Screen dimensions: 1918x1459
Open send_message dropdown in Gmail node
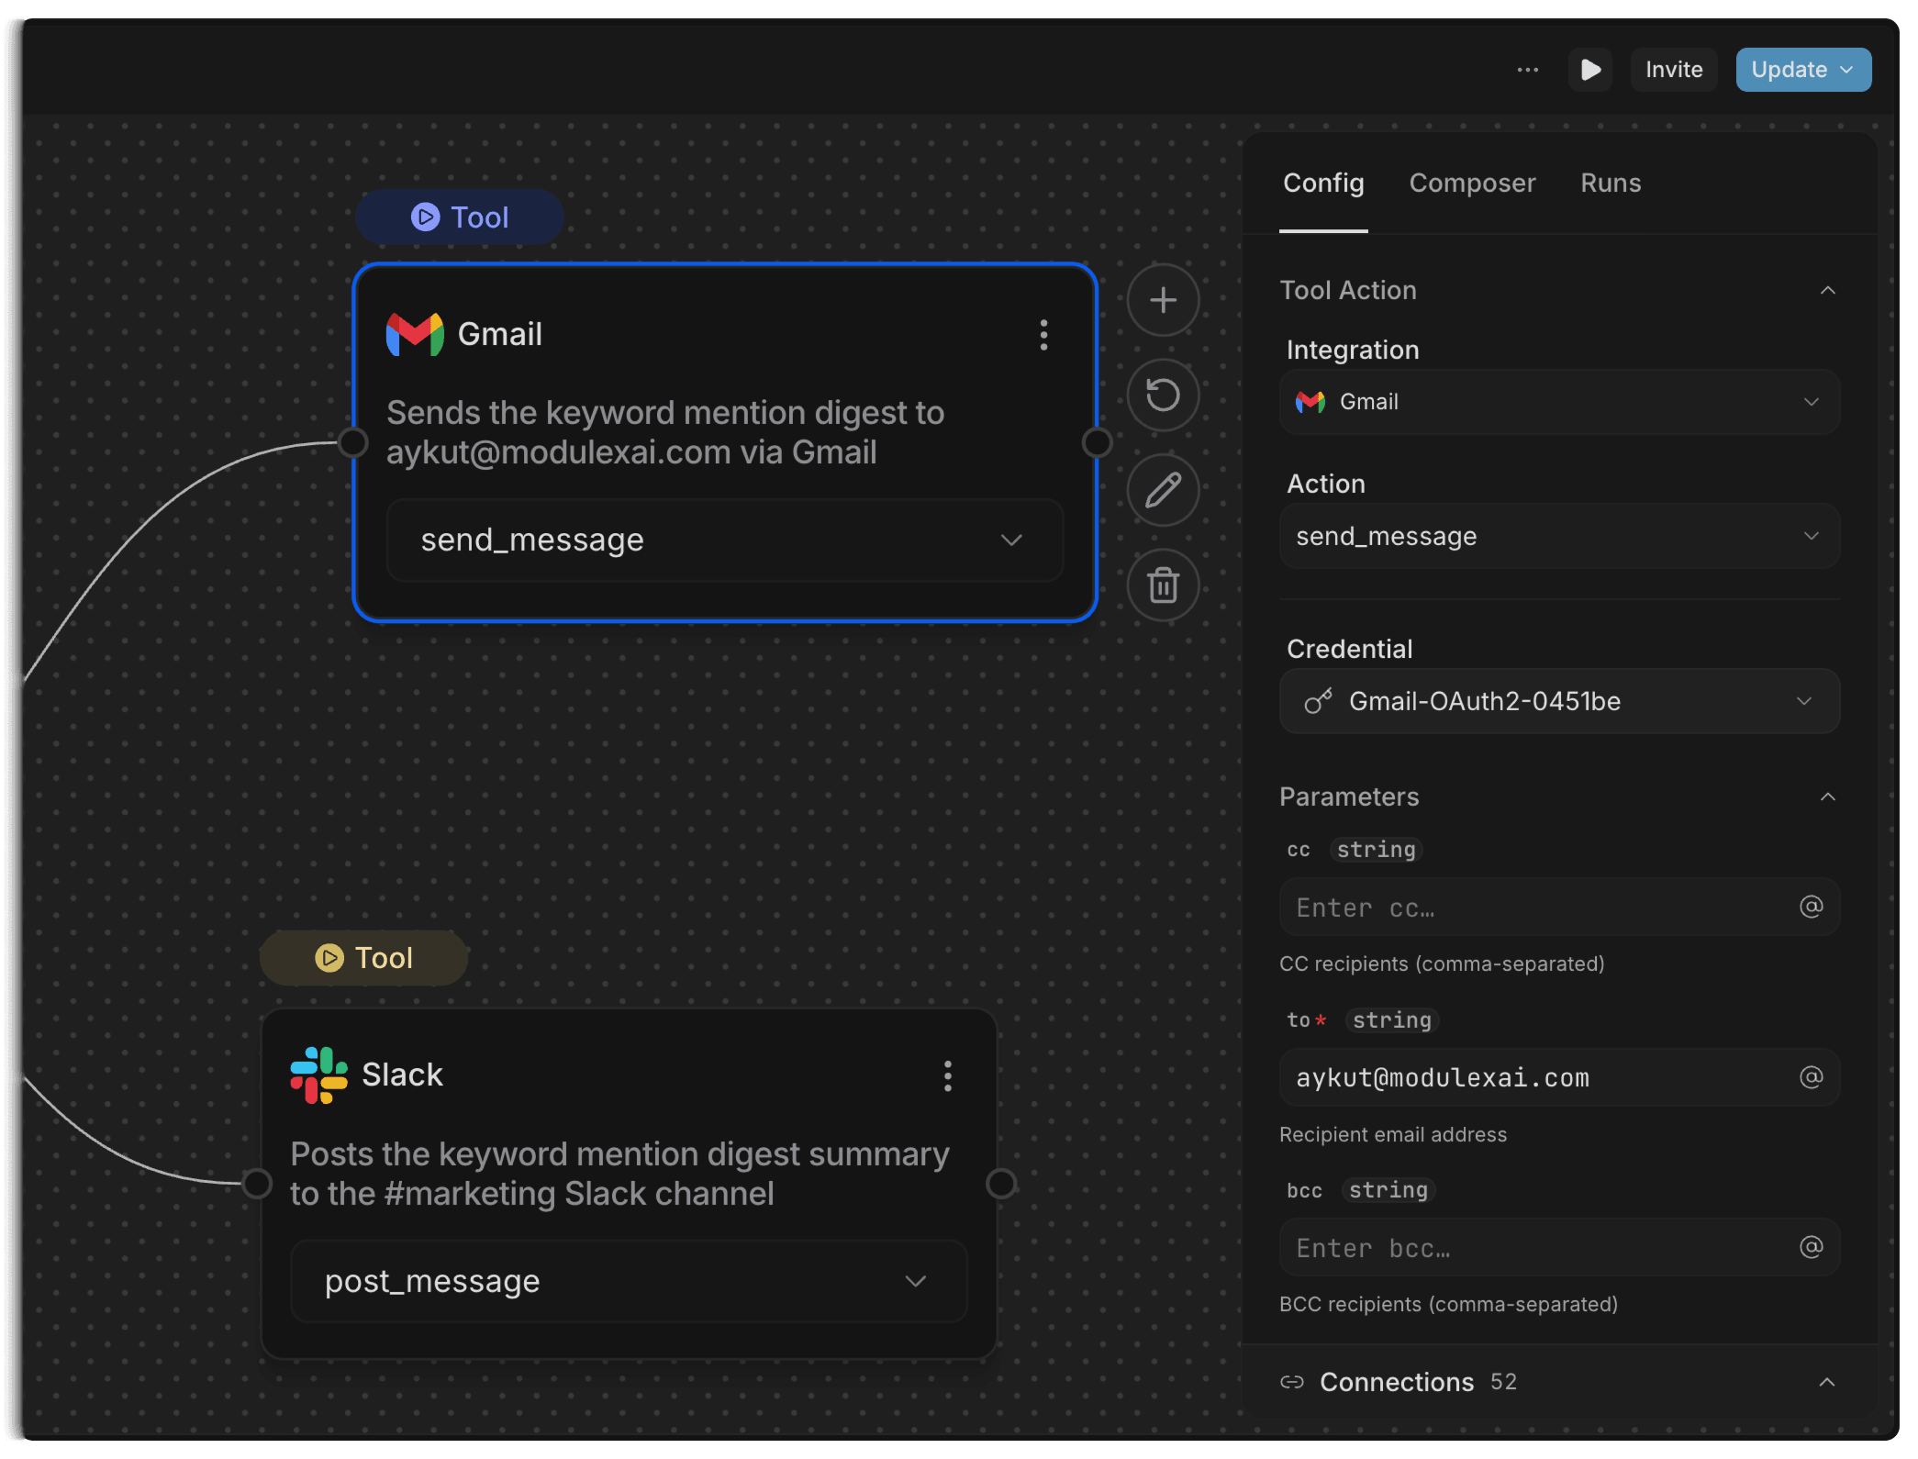coord(725,540)
